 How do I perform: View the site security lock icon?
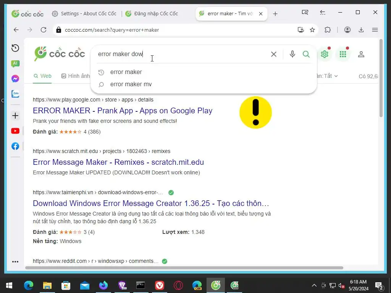[58, 30]
